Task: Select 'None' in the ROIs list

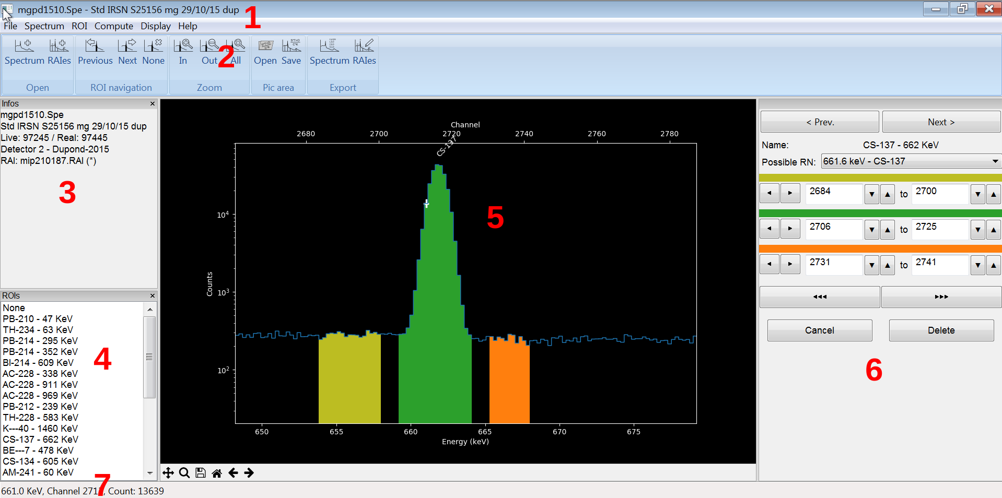Action: point(72,308)
